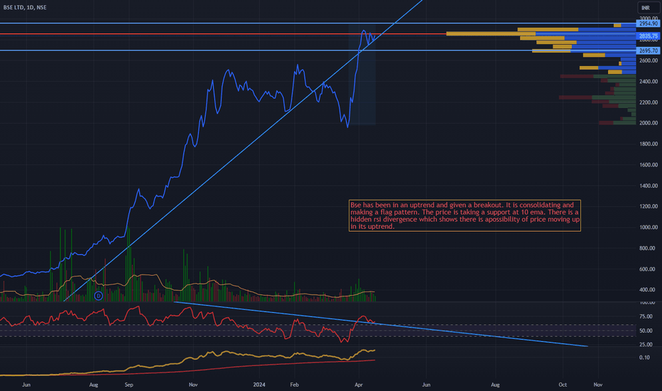
Task: Click the Oct time axis label
Action: (x=563, y=385)
